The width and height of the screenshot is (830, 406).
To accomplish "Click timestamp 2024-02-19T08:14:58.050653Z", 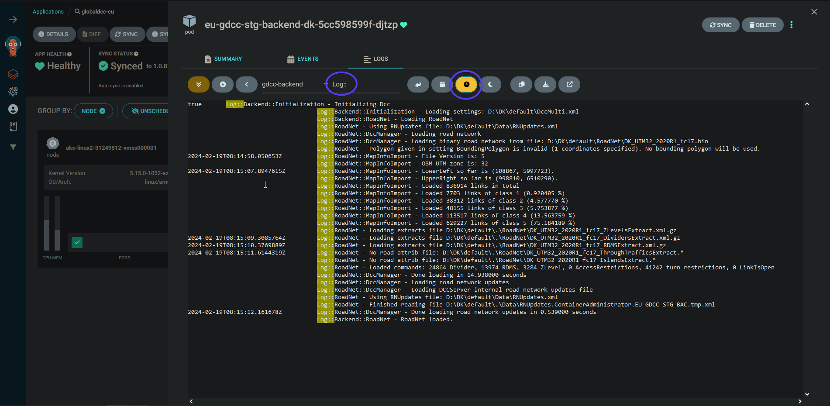I will click(x=235, y=156).
